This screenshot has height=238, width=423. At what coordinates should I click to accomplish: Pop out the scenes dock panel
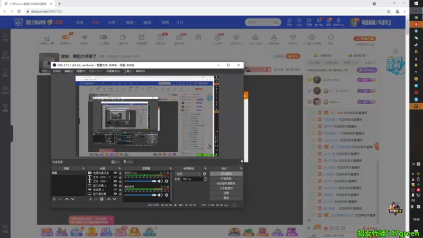coord(84,168)
